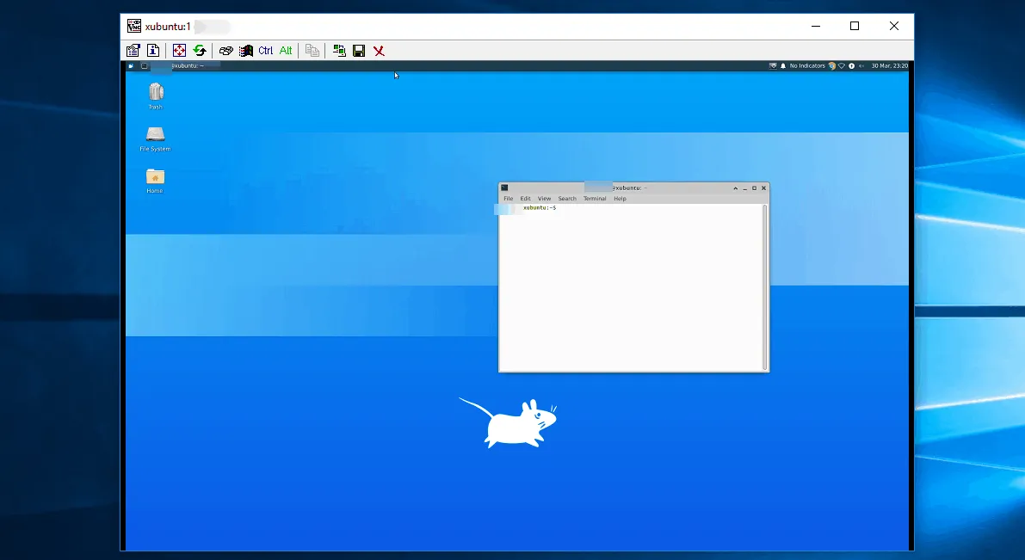Toggle the Alt key button

pyautogui.click(x=286, y=50)
